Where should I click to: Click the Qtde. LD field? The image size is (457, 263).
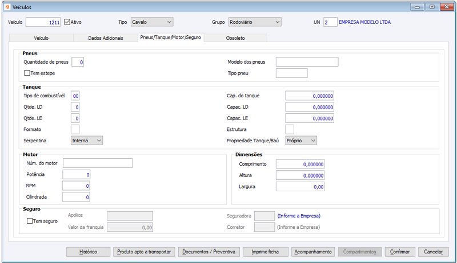[75, 107]
